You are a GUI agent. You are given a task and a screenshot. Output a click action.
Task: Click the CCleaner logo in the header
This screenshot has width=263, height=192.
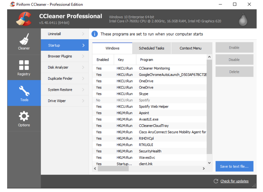(24, 19)
